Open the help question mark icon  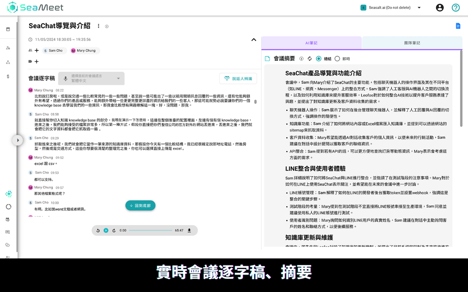coord(456,8)
